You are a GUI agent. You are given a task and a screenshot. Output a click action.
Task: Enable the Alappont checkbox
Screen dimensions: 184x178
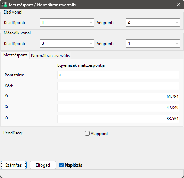tap(87, 134)
